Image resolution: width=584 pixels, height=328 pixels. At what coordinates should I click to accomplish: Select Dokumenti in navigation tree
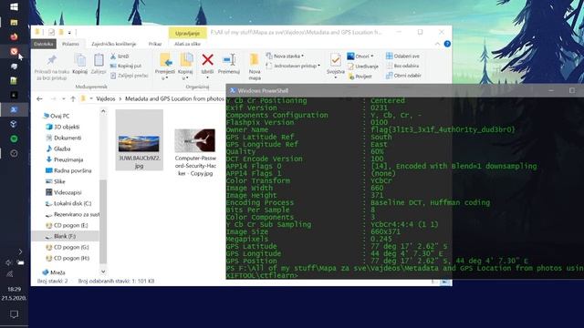coord(63,138)
